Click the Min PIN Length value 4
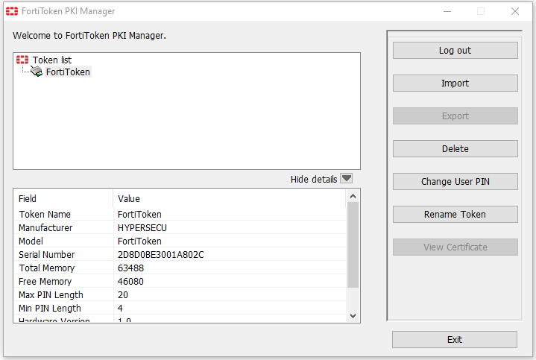This screenshot has width=536, height=360. tap(120, 308)
